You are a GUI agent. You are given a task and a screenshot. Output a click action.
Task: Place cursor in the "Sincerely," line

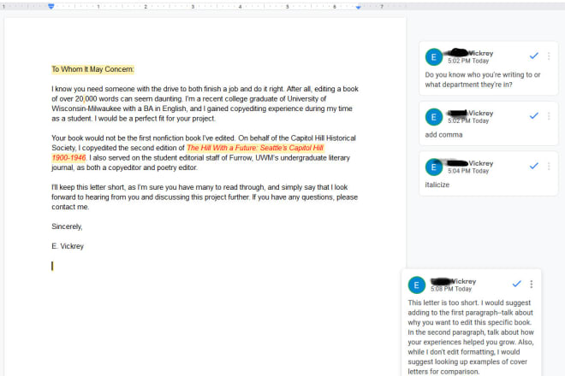[x=67, y=226]
